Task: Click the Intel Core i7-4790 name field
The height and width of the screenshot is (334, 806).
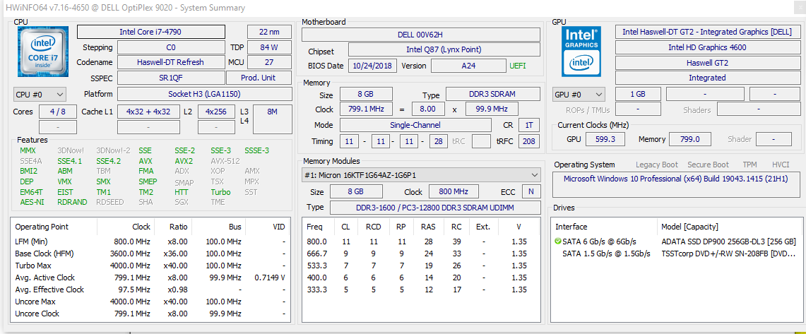Action: click(x=150, y=32)
